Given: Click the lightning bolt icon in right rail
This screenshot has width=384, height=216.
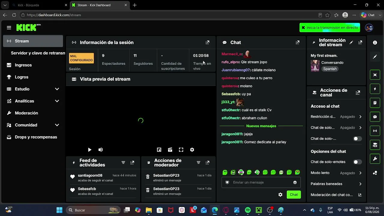Looking at the screenshot, I should 375,89.
